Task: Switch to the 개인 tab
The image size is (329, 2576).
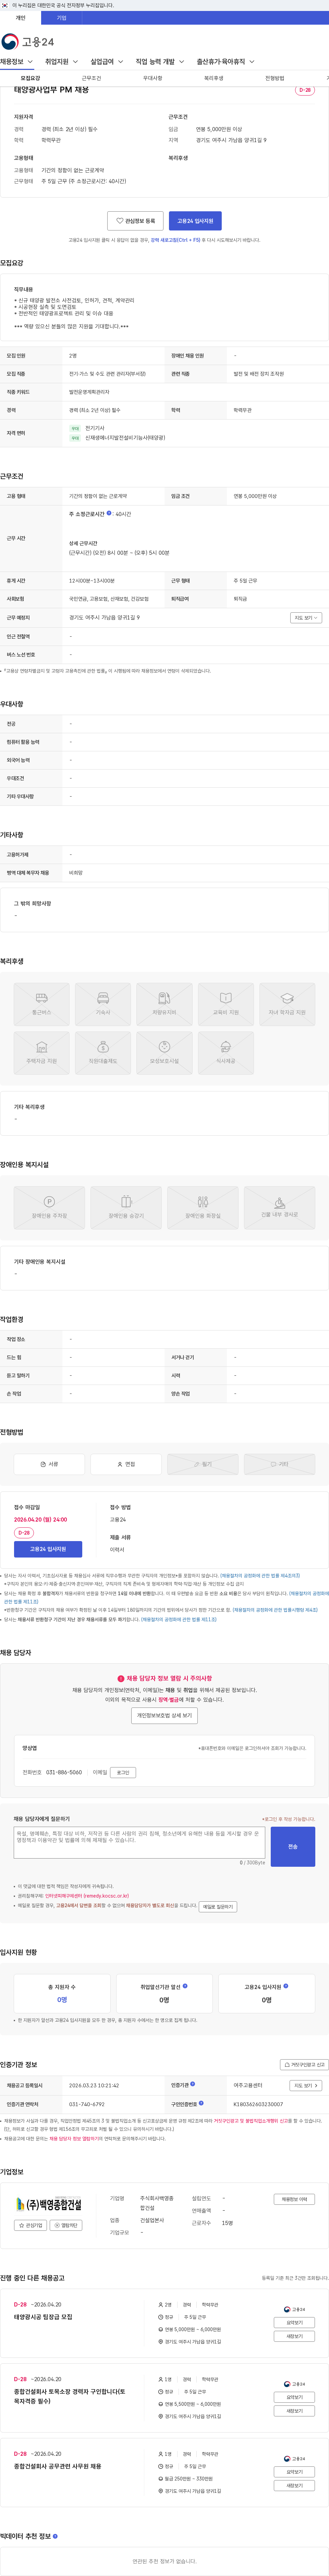Action: tap(20, 18)
